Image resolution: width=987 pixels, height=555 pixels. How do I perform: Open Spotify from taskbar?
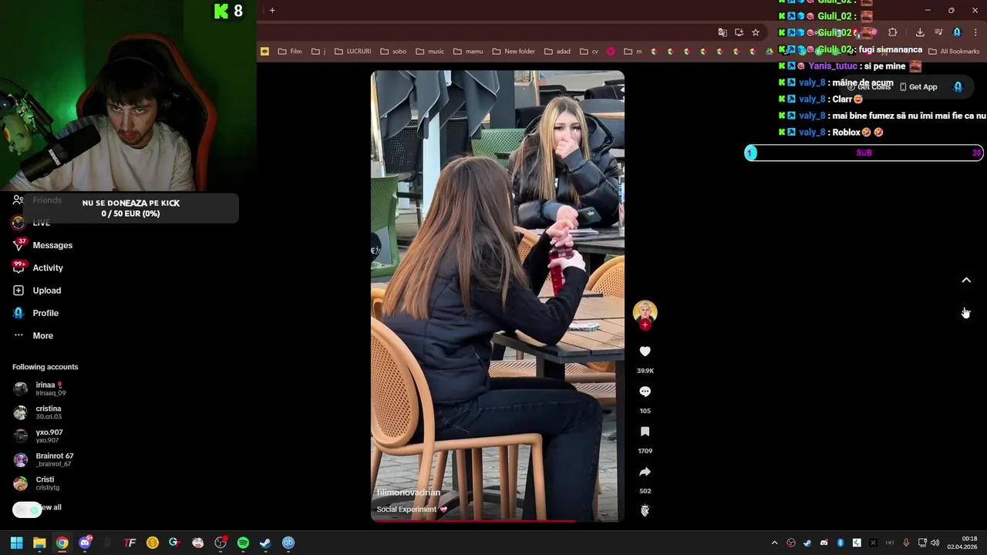[x=243, y=543]
